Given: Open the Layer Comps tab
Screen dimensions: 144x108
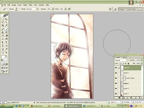Looking at the screenshot, I should click(131, 10).
